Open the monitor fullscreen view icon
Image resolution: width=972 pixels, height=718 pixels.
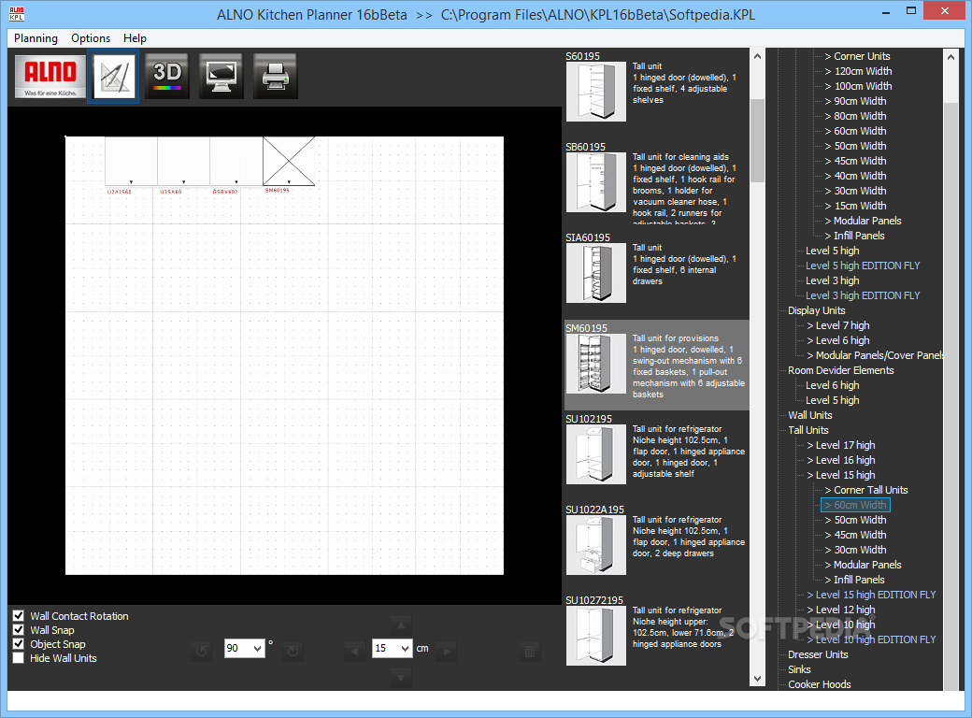(x=221, y=77)
